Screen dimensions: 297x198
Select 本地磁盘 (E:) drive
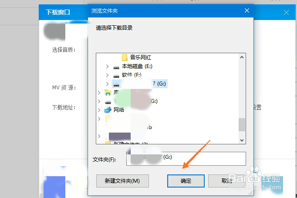[137, 66]
